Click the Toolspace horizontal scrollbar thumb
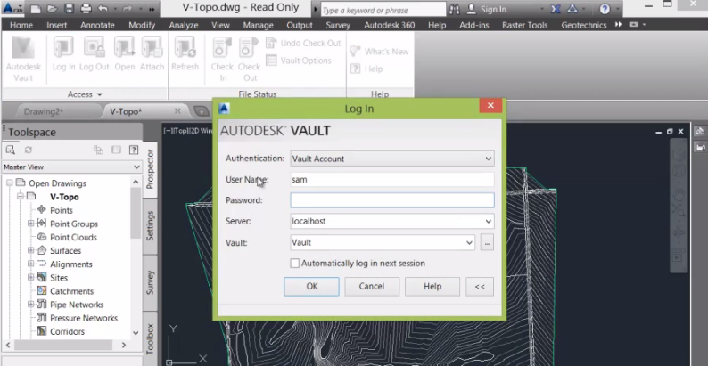Screen dimensions: 708x366 pyautogui.click(x=63, y=345)
